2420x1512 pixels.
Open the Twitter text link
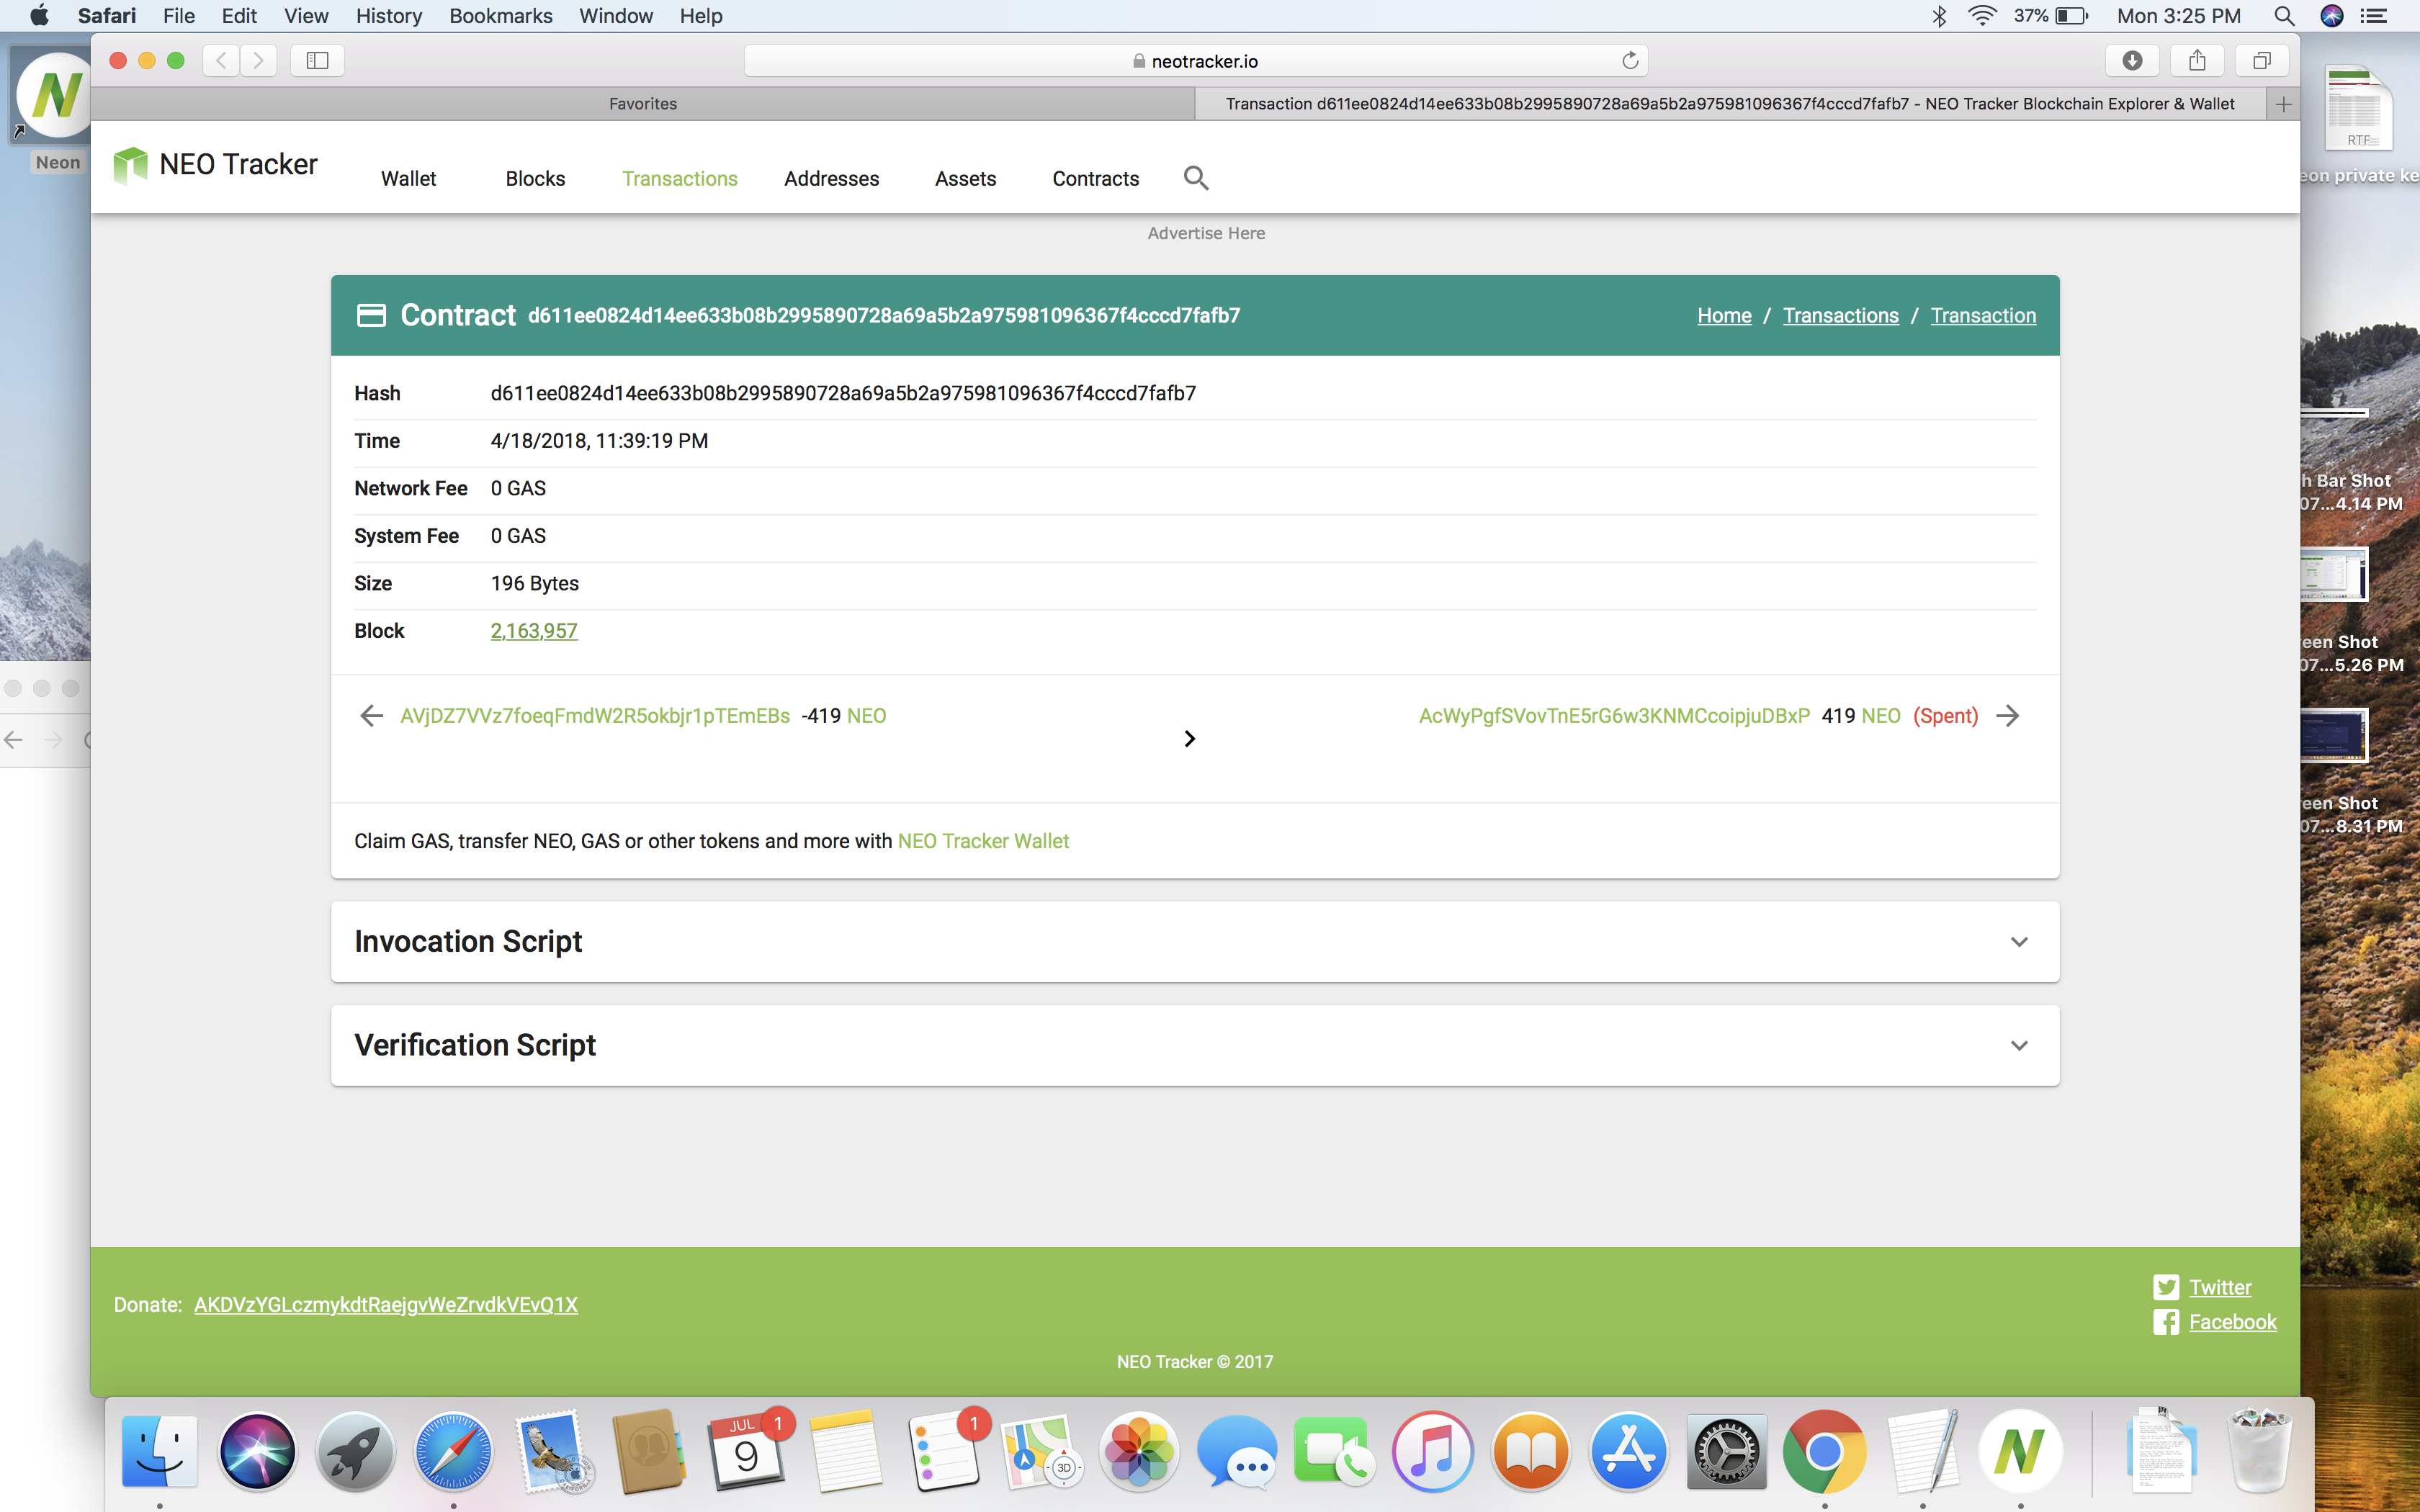coord(2220,1288)
